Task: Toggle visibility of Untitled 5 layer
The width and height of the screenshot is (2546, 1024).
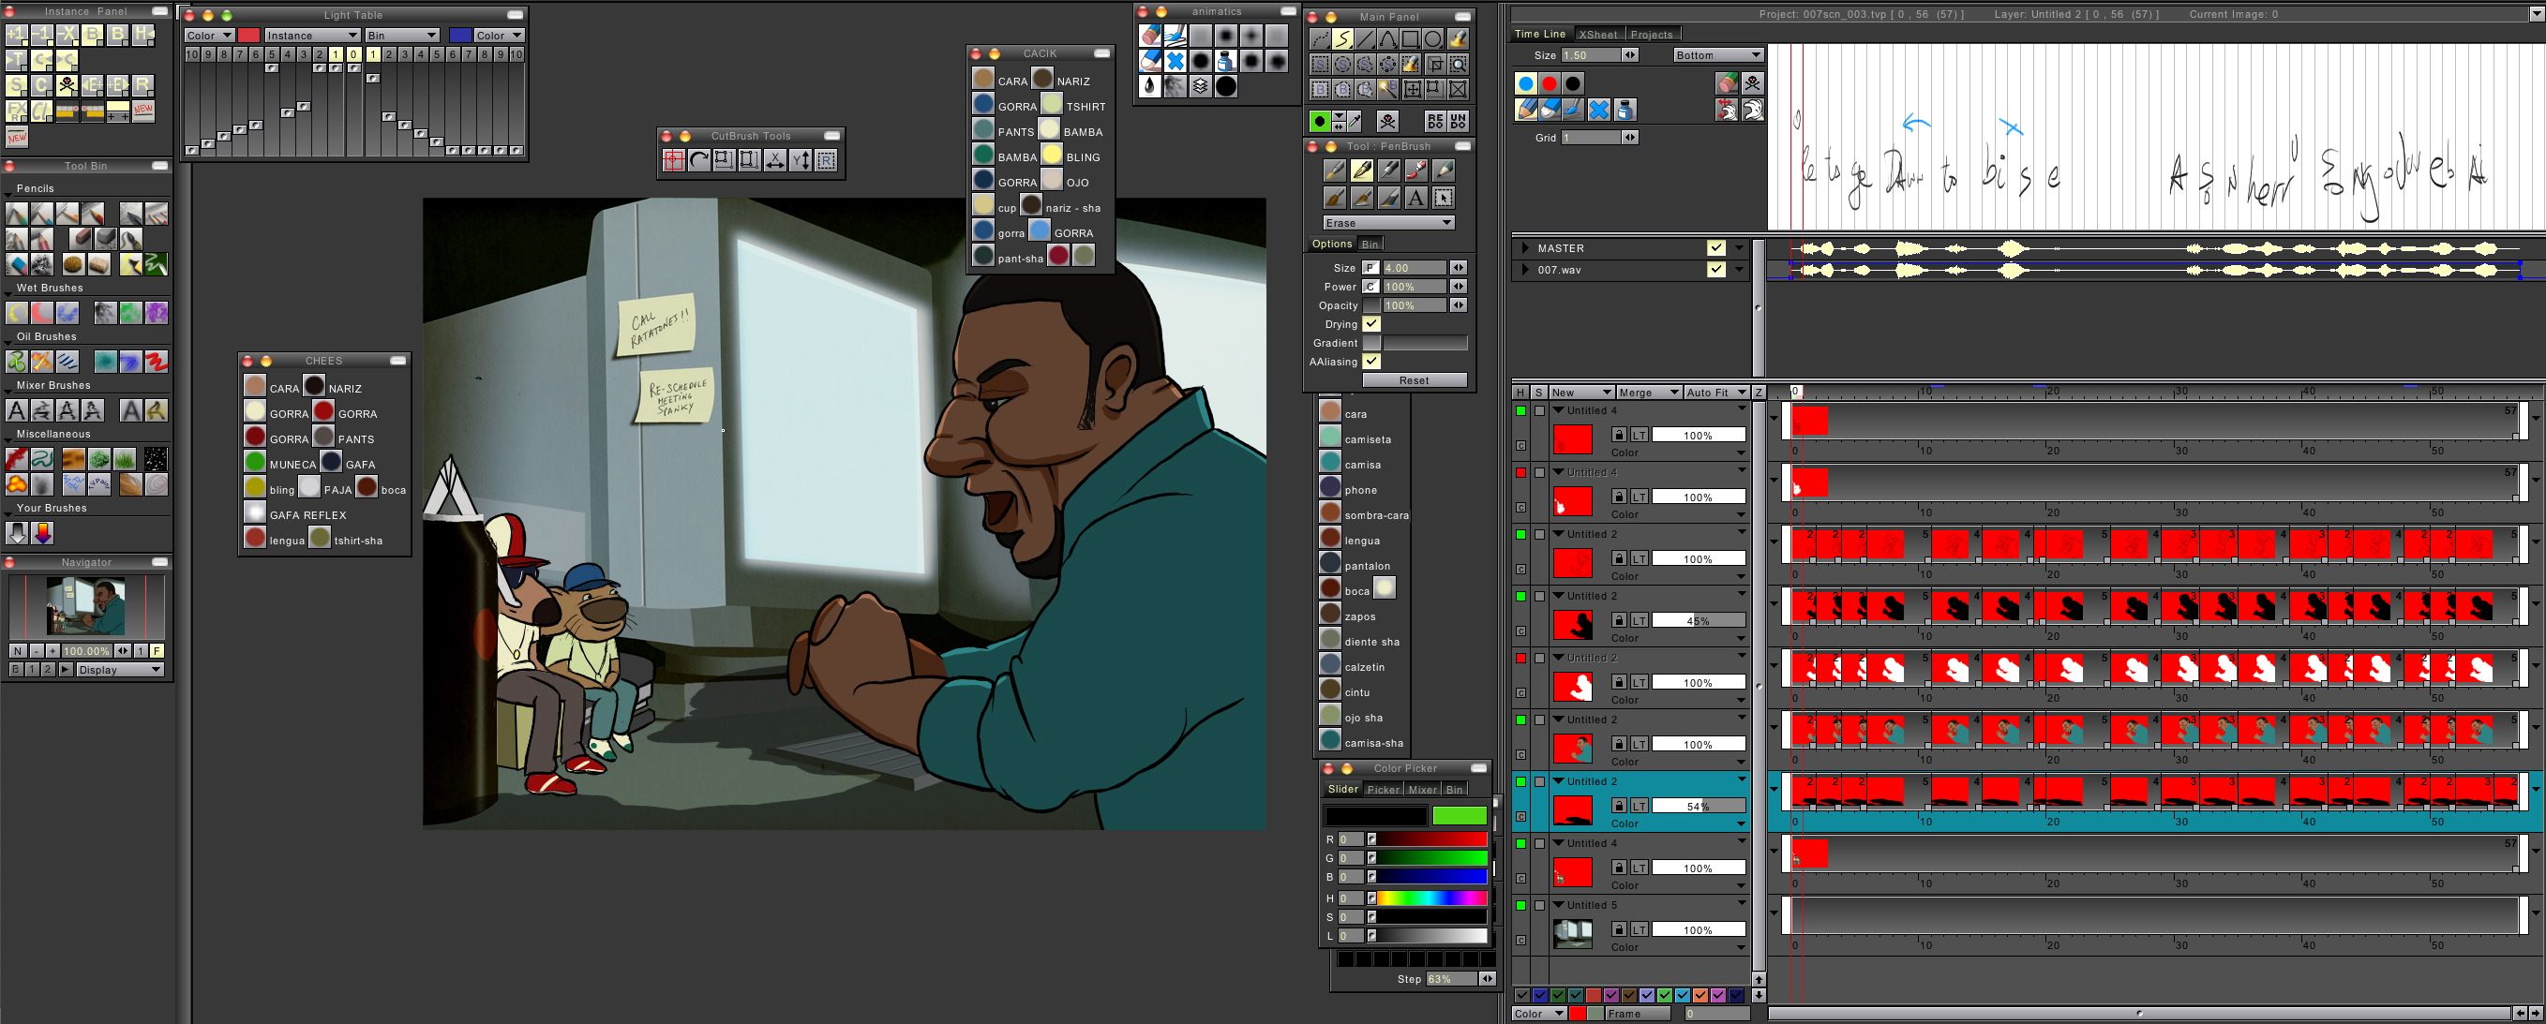Action: [1521, 906]
